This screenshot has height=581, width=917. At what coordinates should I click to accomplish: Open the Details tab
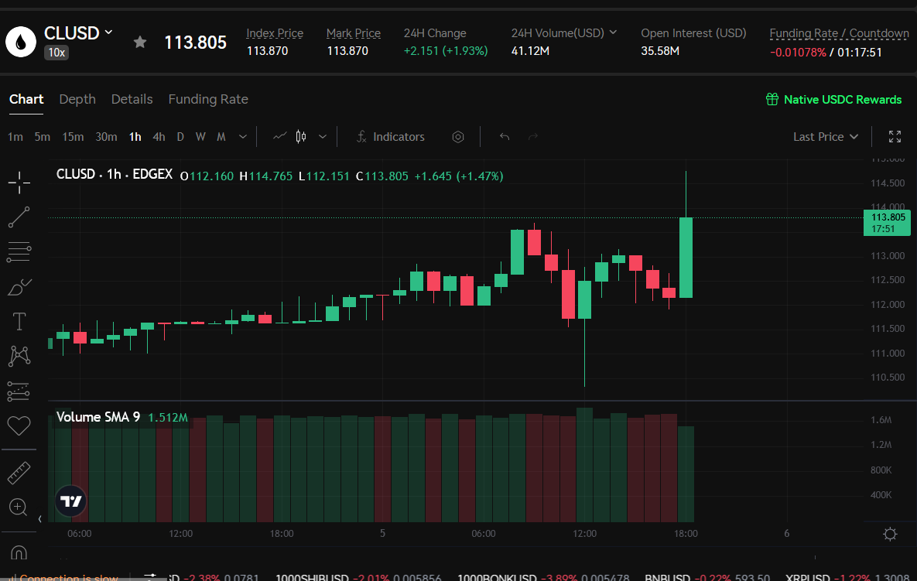(x=132, y=99)
